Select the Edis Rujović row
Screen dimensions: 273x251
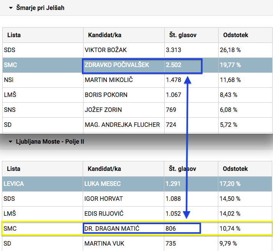105,214
